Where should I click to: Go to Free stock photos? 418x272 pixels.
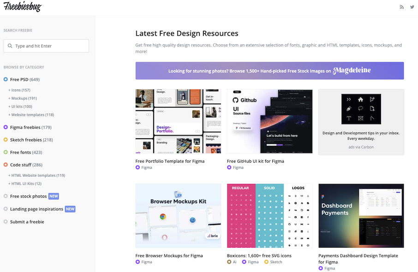coord(28,196)
